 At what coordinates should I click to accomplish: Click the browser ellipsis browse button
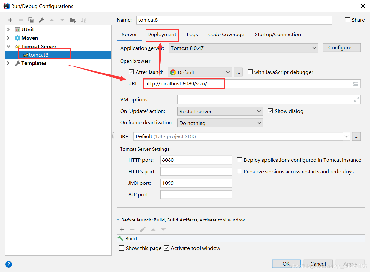click(238, 72)
